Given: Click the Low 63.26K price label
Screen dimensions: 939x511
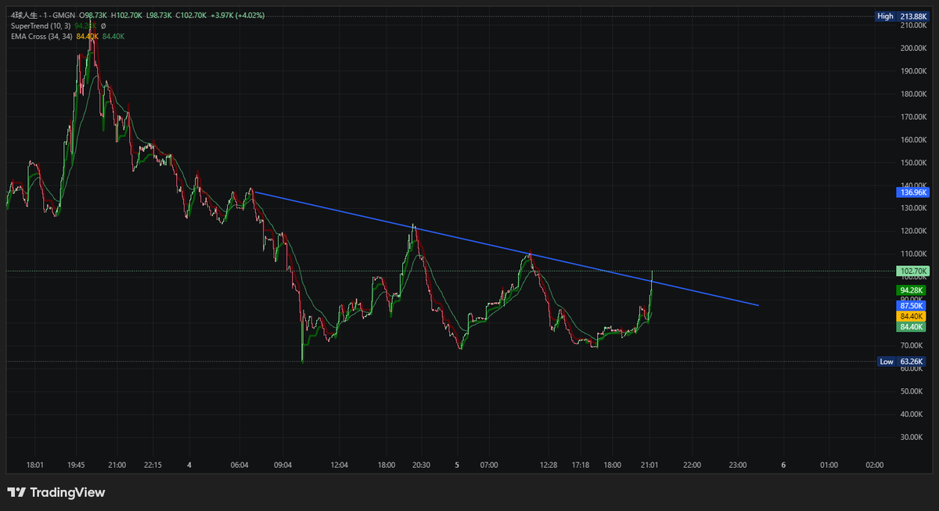Looking at the screenshot, I should coord(901,362).
